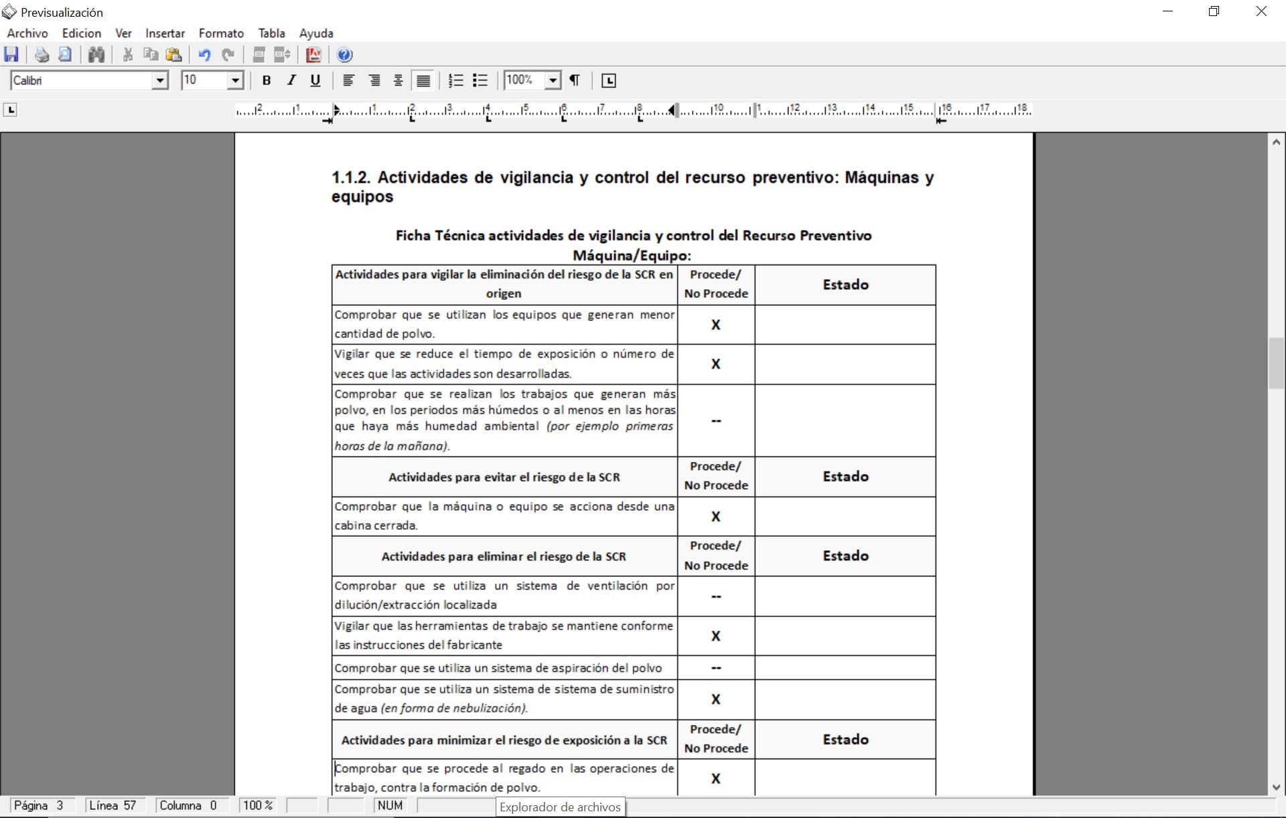This screenshot has width=1286, height=818.
Task: Open print preview icon
Action: tap(65, 55)
